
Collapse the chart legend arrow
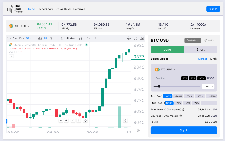(11, 56)
